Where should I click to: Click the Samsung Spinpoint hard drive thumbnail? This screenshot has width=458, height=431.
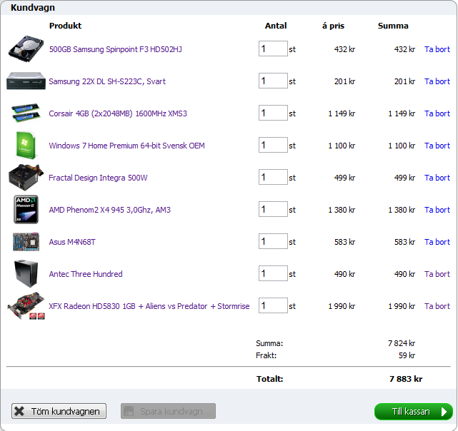(x=26, y=49)
